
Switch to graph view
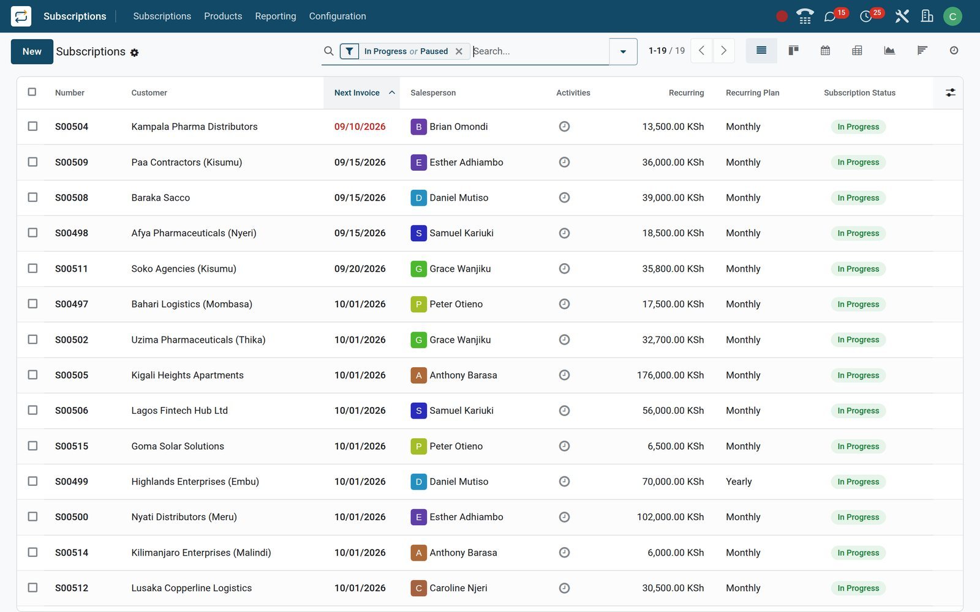pos(889,51)
